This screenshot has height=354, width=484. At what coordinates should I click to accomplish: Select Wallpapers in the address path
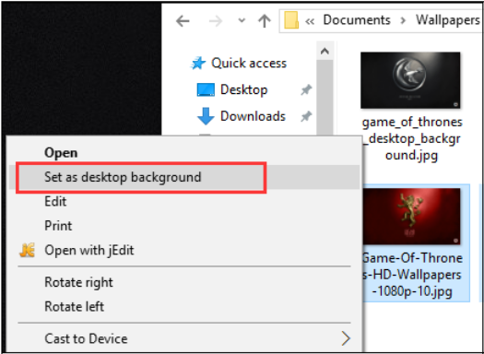[x=447, y=20]
